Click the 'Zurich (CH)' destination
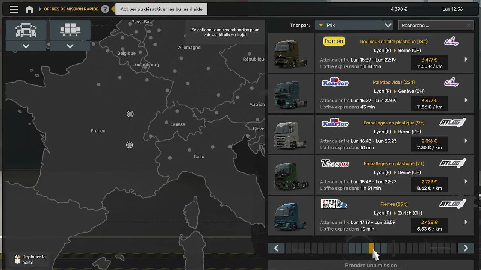Screen dimensions: 481x270 pos(410,213)
